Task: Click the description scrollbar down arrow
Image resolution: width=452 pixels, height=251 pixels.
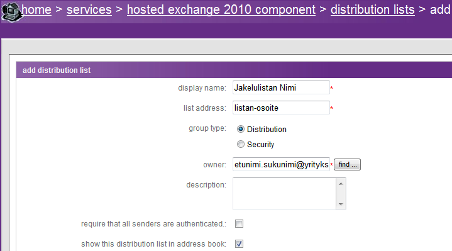Action: [341, 204]
